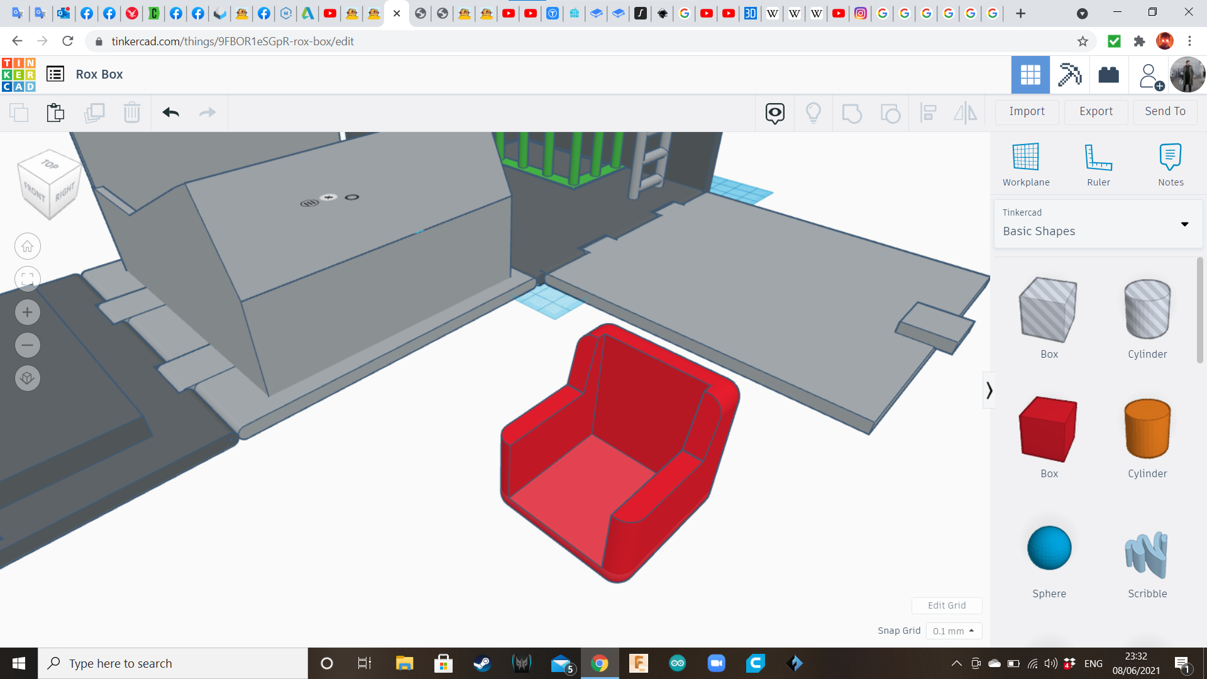Click the Export button
This screenshot has height=679, width=1207.
pyautogui.click(x=1096, y=111)
